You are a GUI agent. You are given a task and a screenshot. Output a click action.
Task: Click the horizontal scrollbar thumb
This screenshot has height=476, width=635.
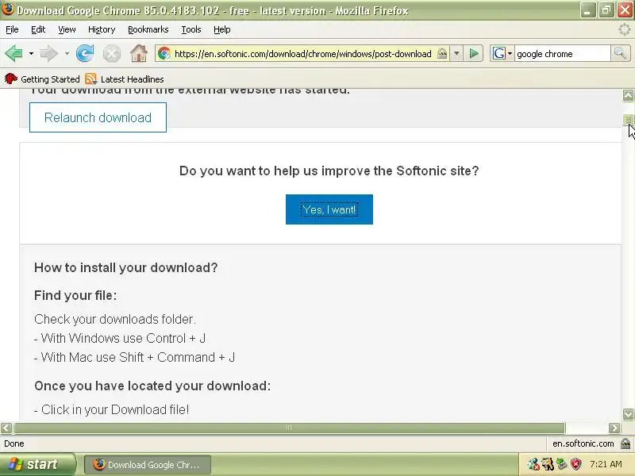click(x=289, y=428)
